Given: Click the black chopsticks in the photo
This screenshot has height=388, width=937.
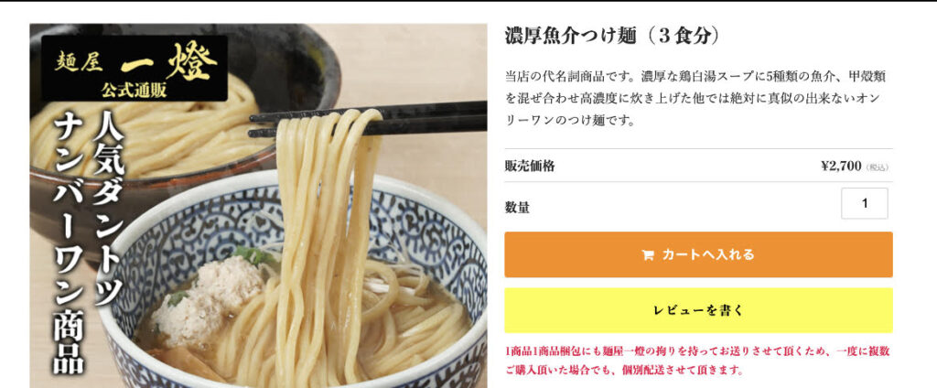Looking at the screenshot, I should tap(368, 118).
